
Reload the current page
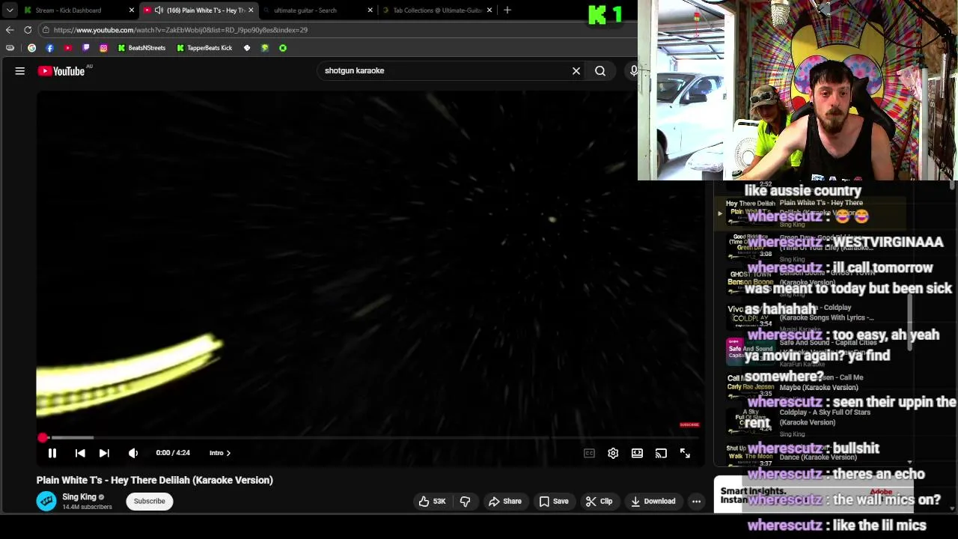[28, 30]
